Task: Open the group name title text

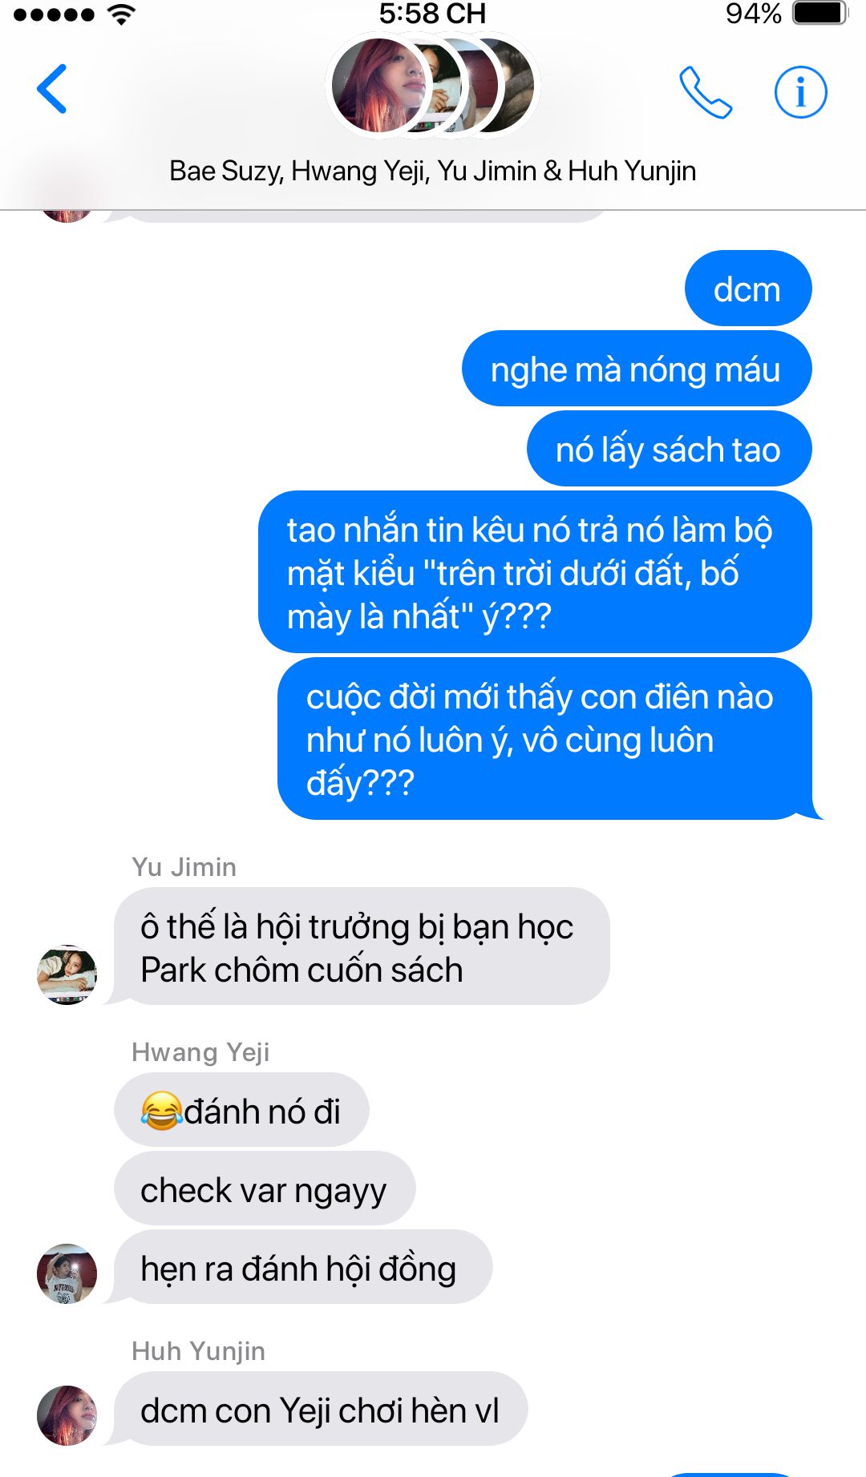Action: pos(433,171)
